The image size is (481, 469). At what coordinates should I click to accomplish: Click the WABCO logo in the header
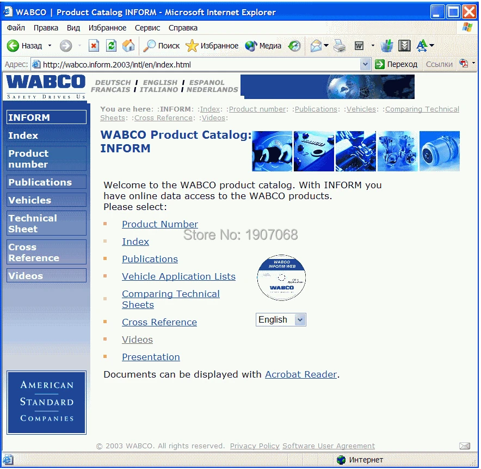tap(46, 86)
